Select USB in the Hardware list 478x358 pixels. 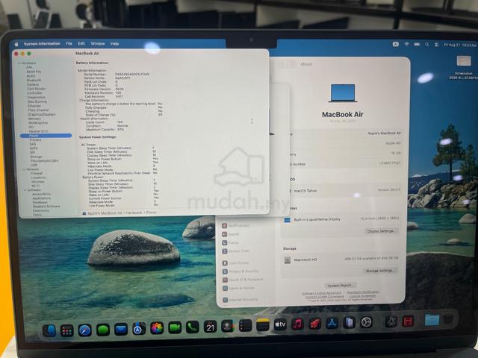[x=34, y=165]
